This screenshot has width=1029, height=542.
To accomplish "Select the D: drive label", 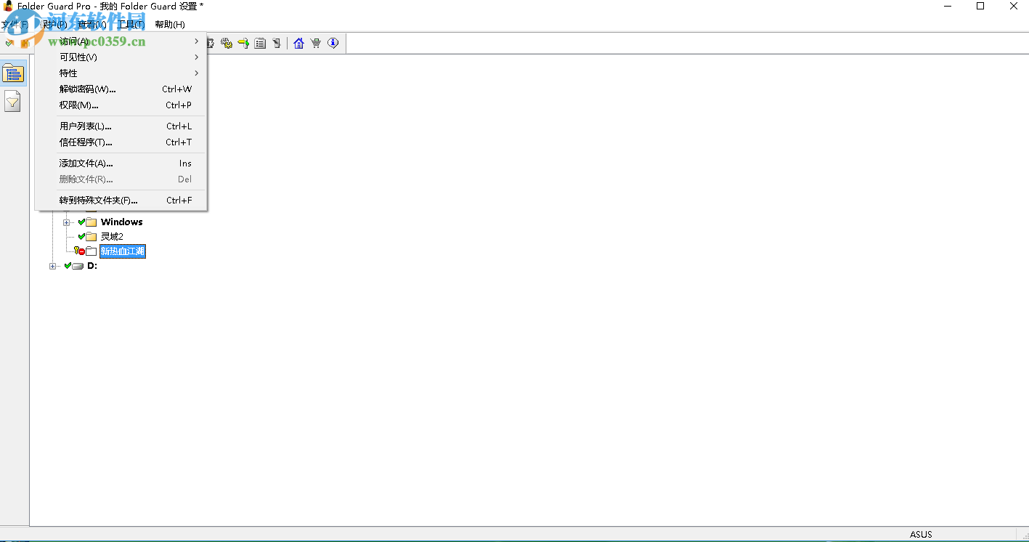I will [x=92, y=266].
